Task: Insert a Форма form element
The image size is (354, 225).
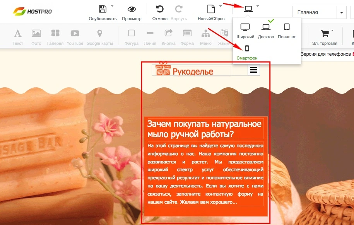Action: point(187,37)
